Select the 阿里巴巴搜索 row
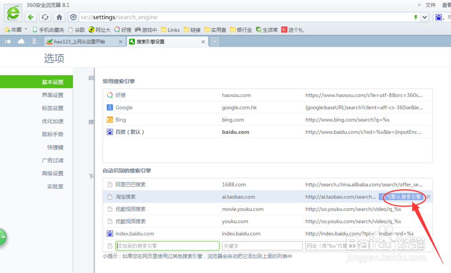The image size is (451, 273). 267,185
